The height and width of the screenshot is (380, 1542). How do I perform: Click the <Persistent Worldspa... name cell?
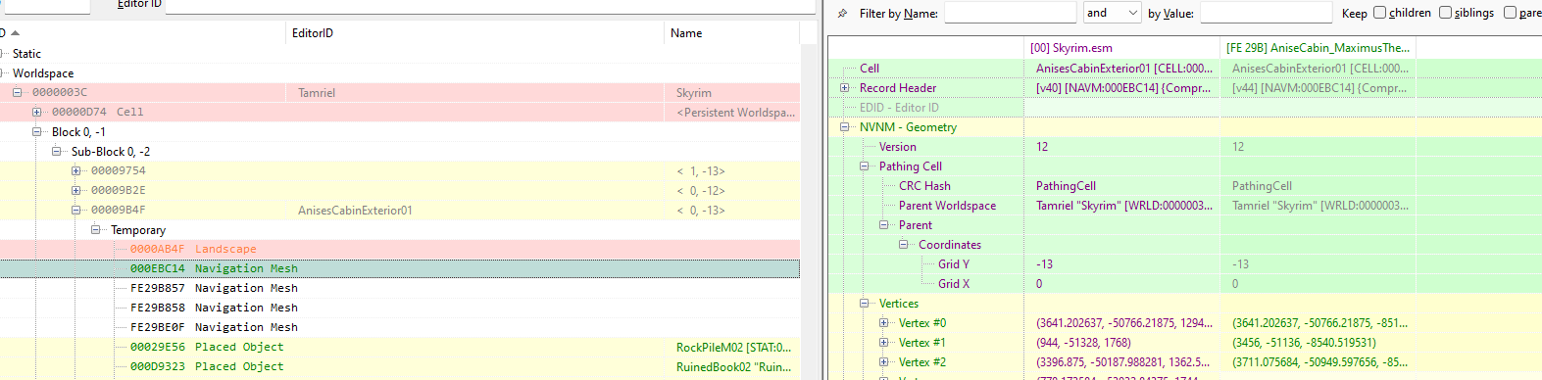735,112
